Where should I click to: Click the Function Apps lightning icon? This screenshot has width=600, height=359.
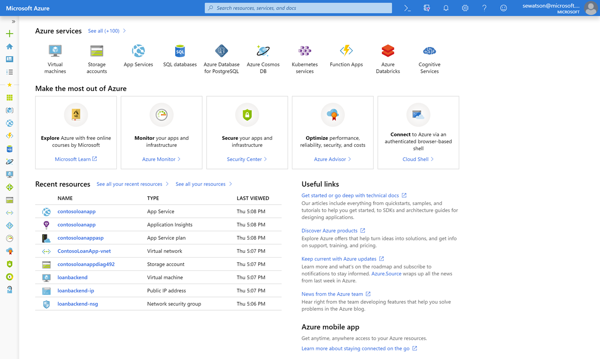(x=346, y=50)
